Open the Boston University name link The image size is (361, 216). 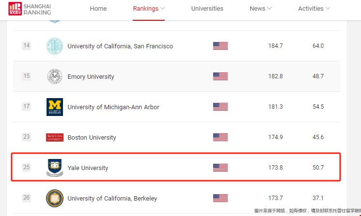coord(92,138)
